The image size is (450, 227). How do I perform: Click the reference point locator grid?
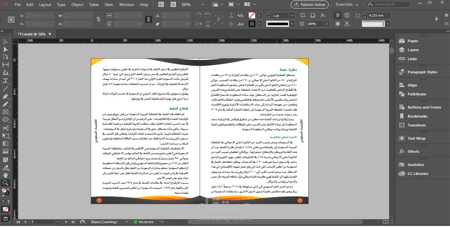coord(11,19)
